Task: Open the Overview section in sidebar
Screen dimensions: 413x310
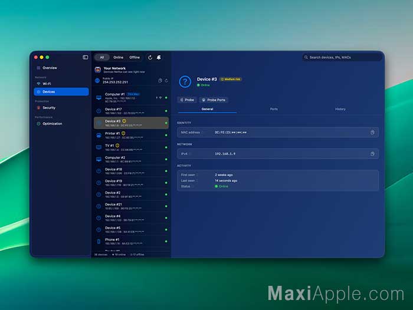Action: click(61, 68)
